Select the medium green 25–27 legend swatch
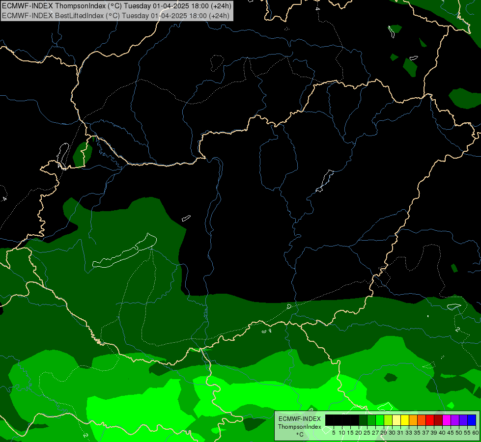 pyautogui.click(x=371, y=420)
